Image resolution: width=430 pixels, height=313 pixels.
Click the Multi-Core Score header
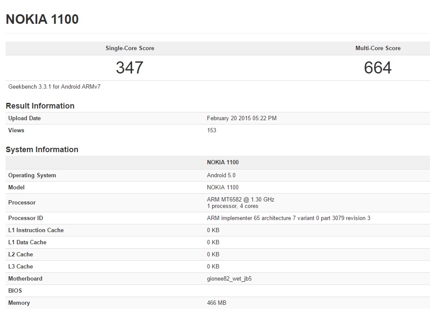pyautogui.click(x=378, y=48)
